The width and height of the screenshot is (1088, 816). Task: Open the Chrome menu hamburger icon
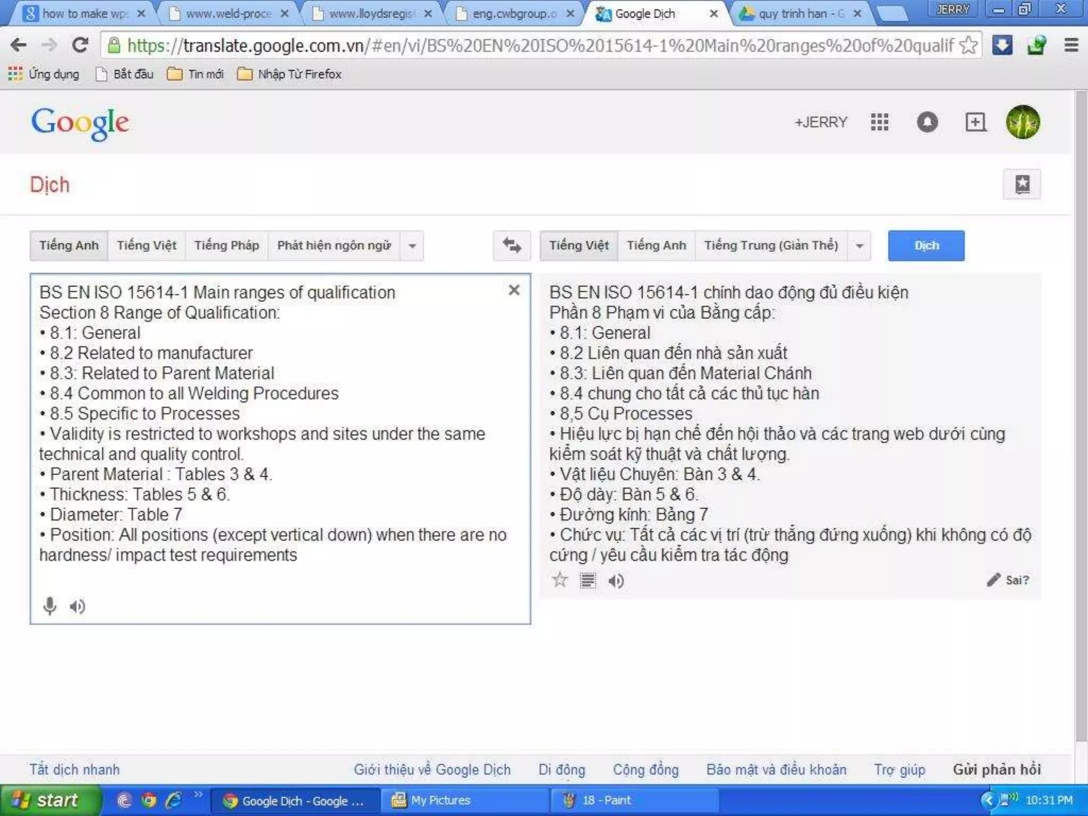1071,45
